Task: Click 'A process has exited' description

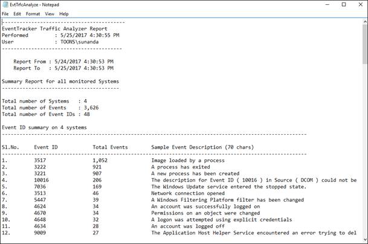Action: pyautogui.click(x=181, y=167)
